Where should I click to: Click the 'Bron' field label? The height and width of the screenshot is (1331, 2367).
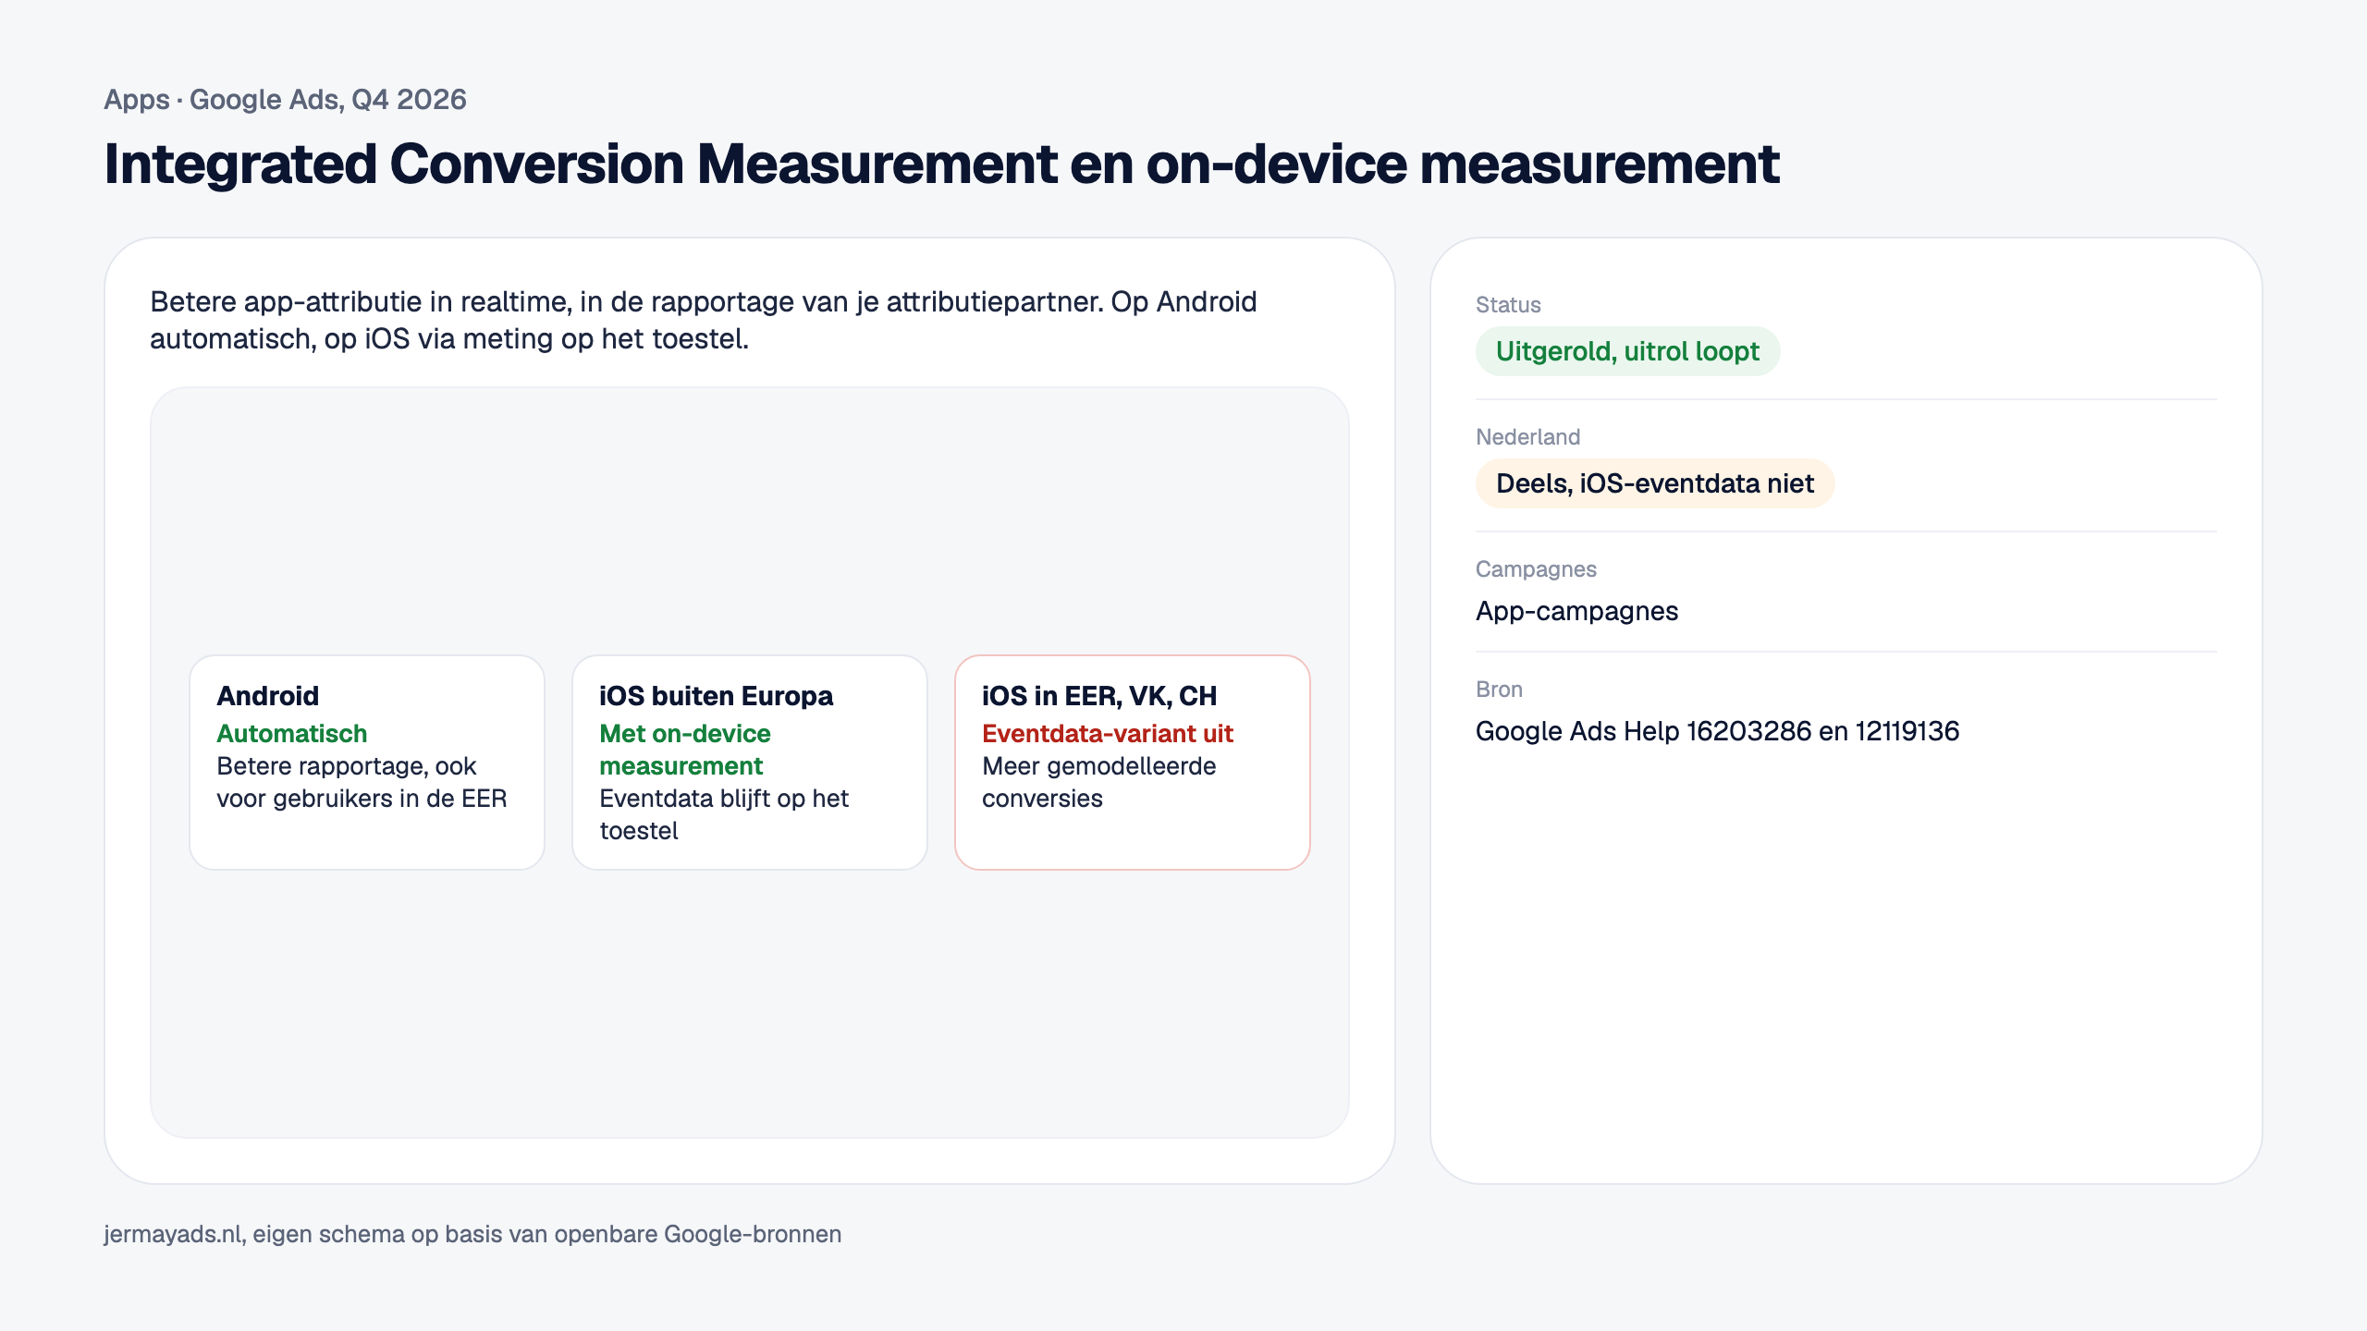tap(1498, 690)
